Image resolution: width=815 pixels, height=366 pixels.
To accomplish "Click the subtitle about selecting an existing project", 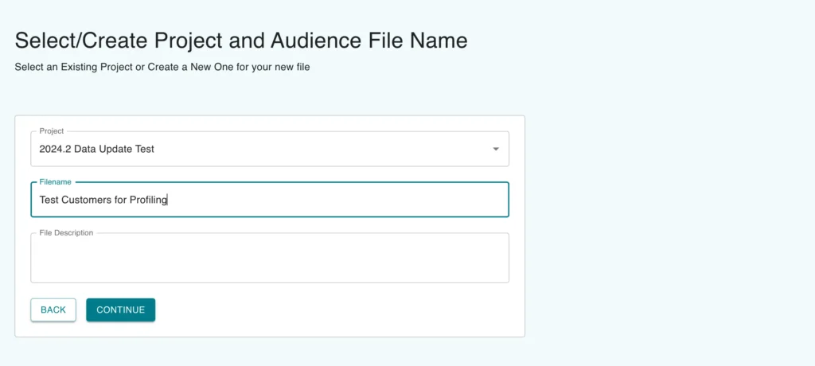I will (162, 67).
